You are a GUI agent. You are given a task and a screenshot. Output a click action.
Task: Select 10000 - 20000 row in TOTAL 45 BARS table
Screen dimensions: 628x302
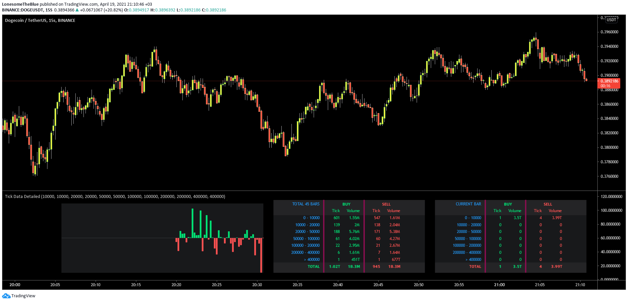tap(349, 225)
